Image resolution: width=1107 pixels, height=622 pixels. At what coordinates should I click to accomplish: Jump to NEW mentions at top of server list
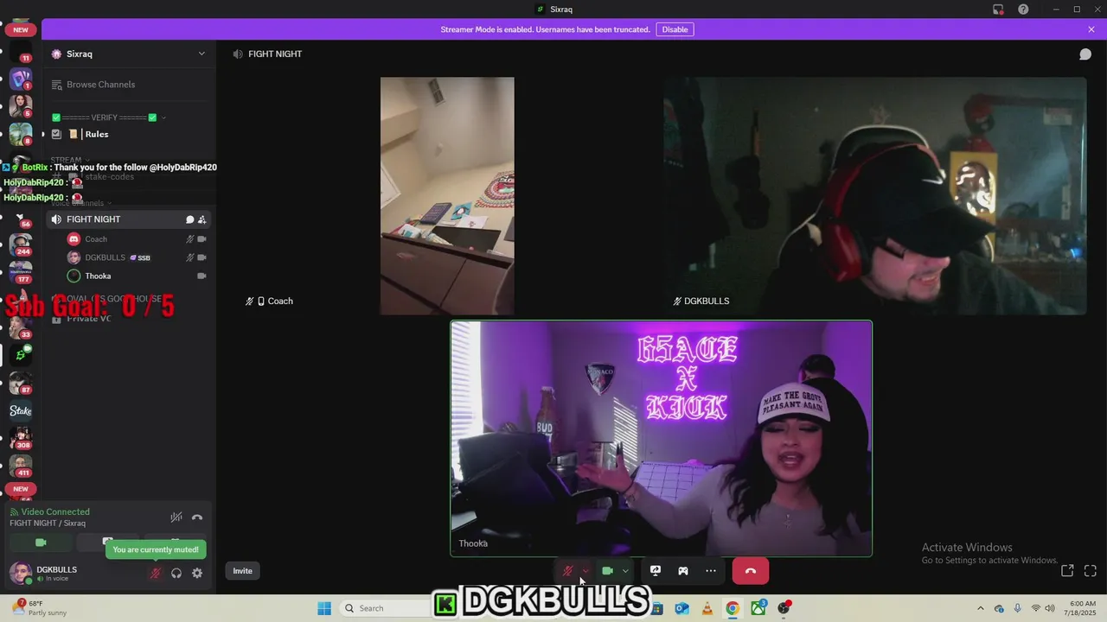(x=21, y=29)
